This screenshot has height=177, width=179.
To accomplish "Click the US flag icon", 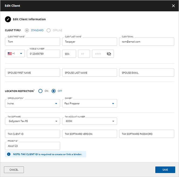I will [x=10, y=54].
